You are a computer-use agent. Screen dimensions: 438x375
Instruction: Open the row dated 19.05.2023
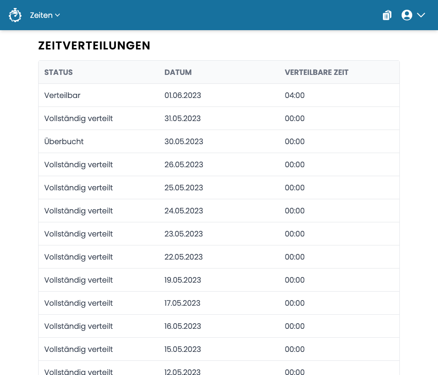point(219,280)
